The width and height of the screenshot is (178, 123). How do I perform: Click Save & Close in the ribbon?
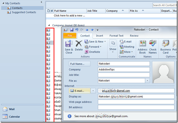pyautogui.click(x=69, y=47)
